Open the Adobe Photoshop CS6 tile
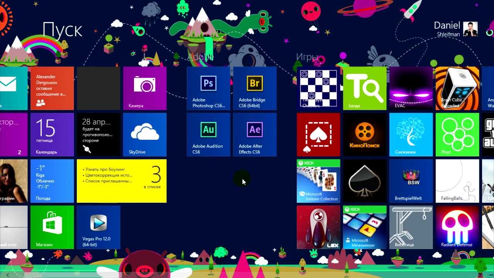494x278 pixels. [208, 88]
